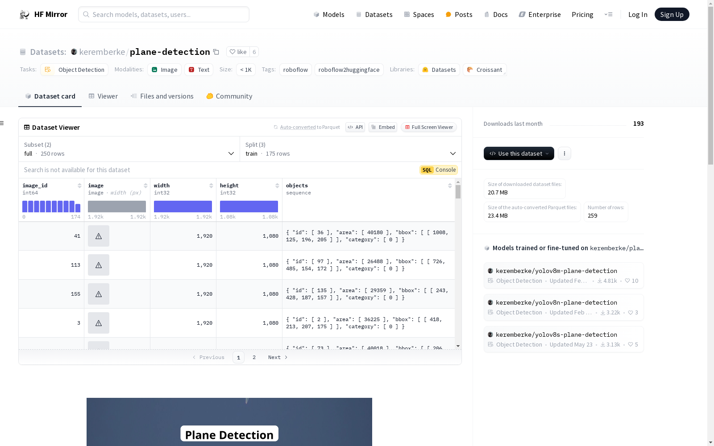Screen dimensions: 714x446
Task: Select the Image modality tag
Action: (164, 70)
